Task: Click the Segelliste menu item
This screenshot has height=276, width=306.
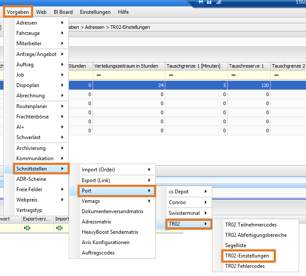Action: (235, 245)
